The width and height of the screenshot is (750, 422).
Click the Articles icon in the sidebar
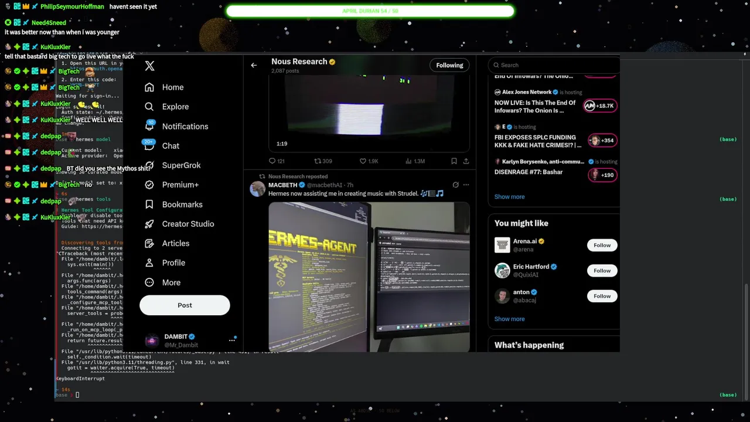click(x=149, y=243)
